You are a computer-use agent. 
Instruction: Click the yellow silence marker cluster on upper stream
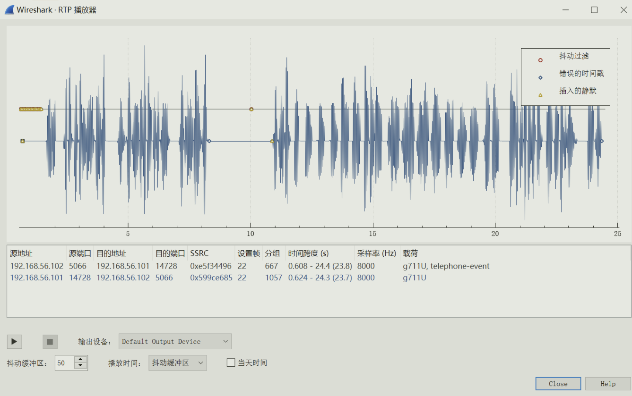pyautogui.click(x=31, y=109)
